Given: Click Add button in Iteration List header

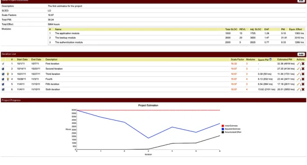Looking at the screenshot, I should pyautogui.click(x=301, y=55).
